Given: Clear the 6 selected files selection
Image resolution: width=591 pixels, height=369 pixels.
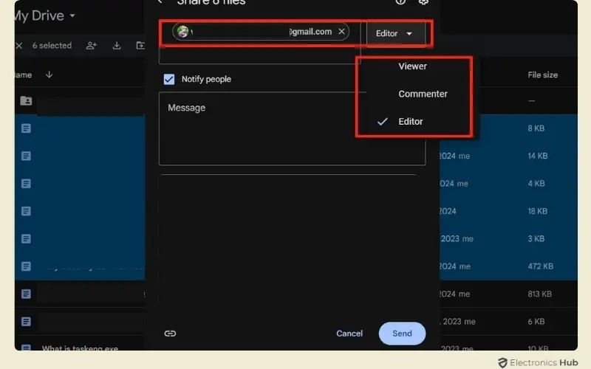Looking at the screenshot, I should (x=19, y=46).
